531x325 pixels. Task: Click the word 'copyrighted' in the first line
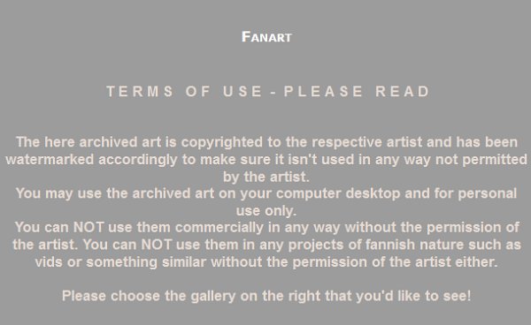(x=222, y=142)
